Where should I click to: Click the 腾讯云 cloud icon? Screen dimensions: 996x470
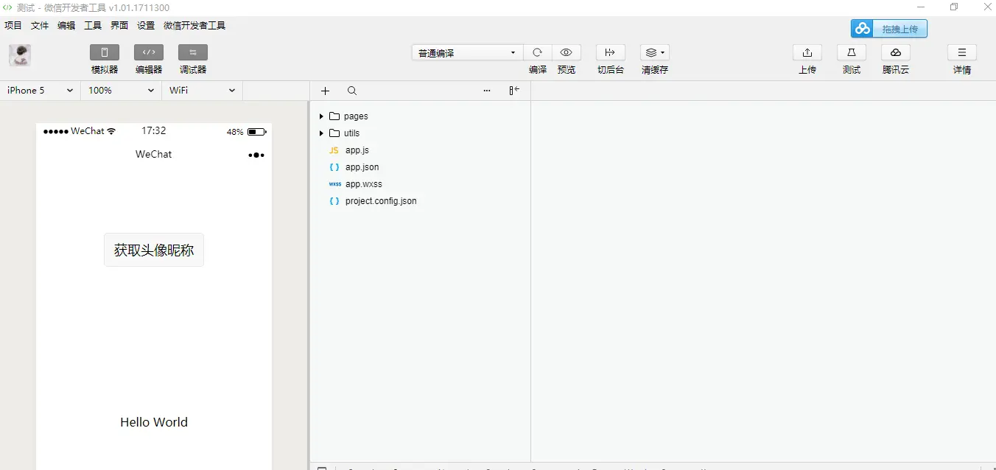(896, 52)
